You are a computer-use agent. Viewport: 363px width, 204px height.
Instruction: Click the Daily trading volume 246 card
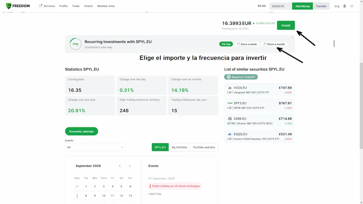(x=141, y=105)
